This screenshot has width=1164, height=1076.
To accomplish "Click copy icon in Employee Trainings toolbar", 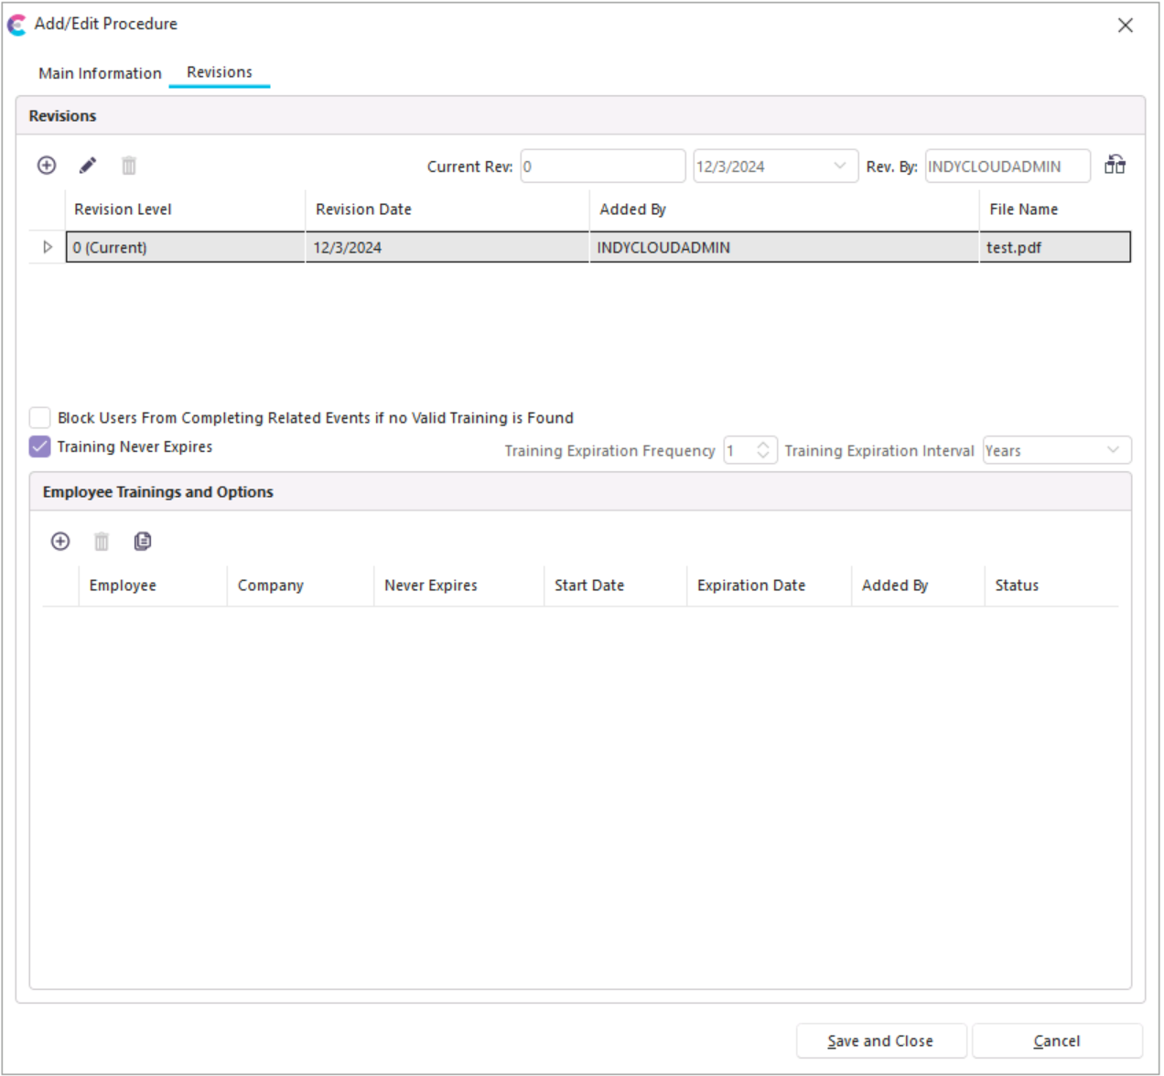I will [x=143, y=542].
